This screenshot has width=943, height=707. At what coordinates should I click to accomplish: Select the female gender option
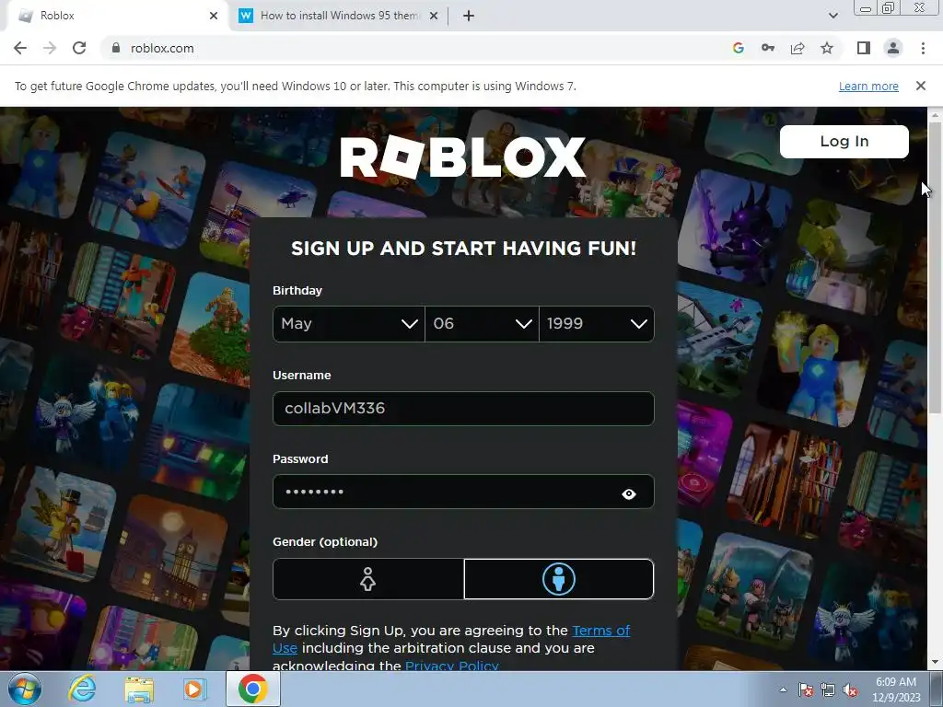[x=368, y=580]
